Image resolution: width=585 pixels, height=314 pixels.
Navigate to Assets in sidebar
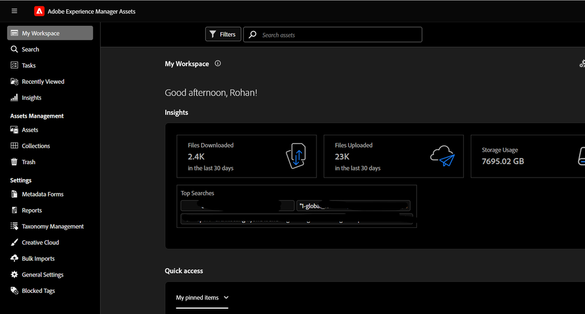pyautogui.click(x=30, y=130)
